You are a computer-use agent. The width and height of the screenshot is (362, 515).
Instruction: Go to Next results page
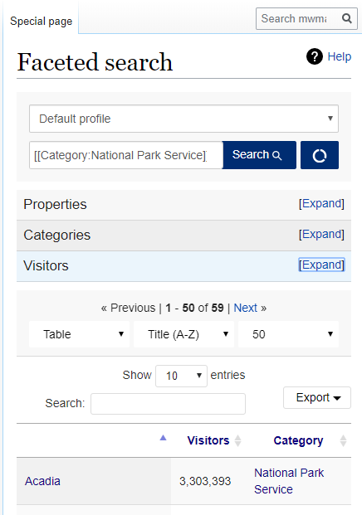point(245,308)
